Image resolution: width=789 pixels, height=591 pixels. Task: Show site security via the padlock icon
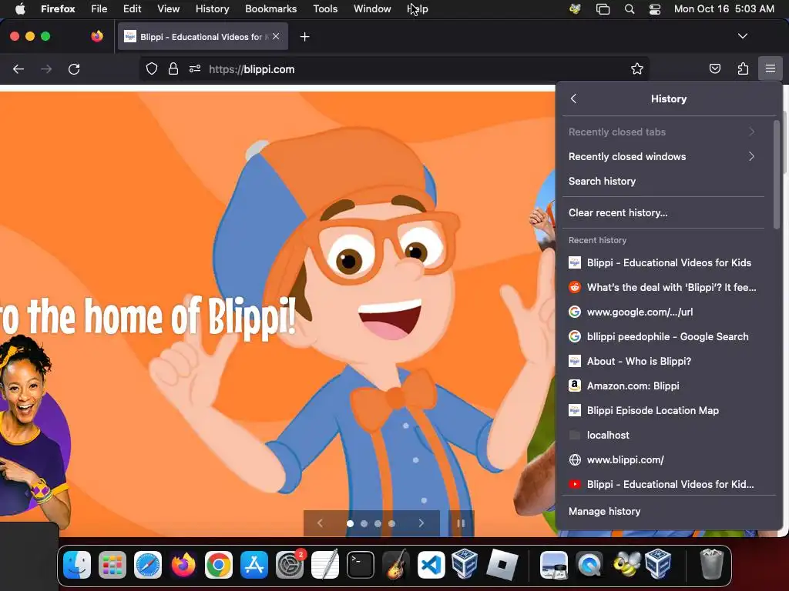tap(173, 68)
